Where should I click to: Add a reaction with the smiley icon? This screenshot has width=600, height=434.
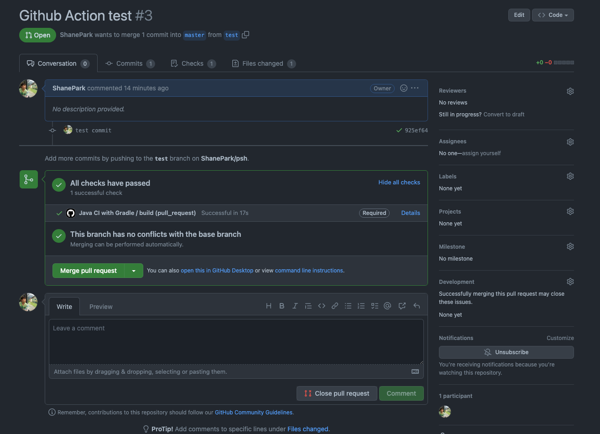[403, 88]
